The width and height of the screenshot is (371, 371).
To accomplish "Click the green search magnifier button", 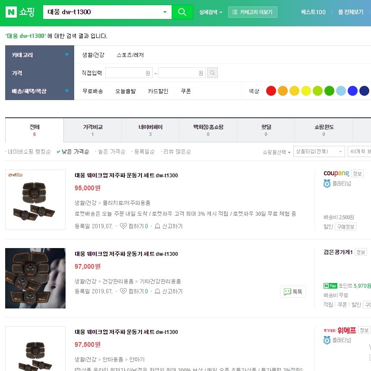I will click(182, 12).
